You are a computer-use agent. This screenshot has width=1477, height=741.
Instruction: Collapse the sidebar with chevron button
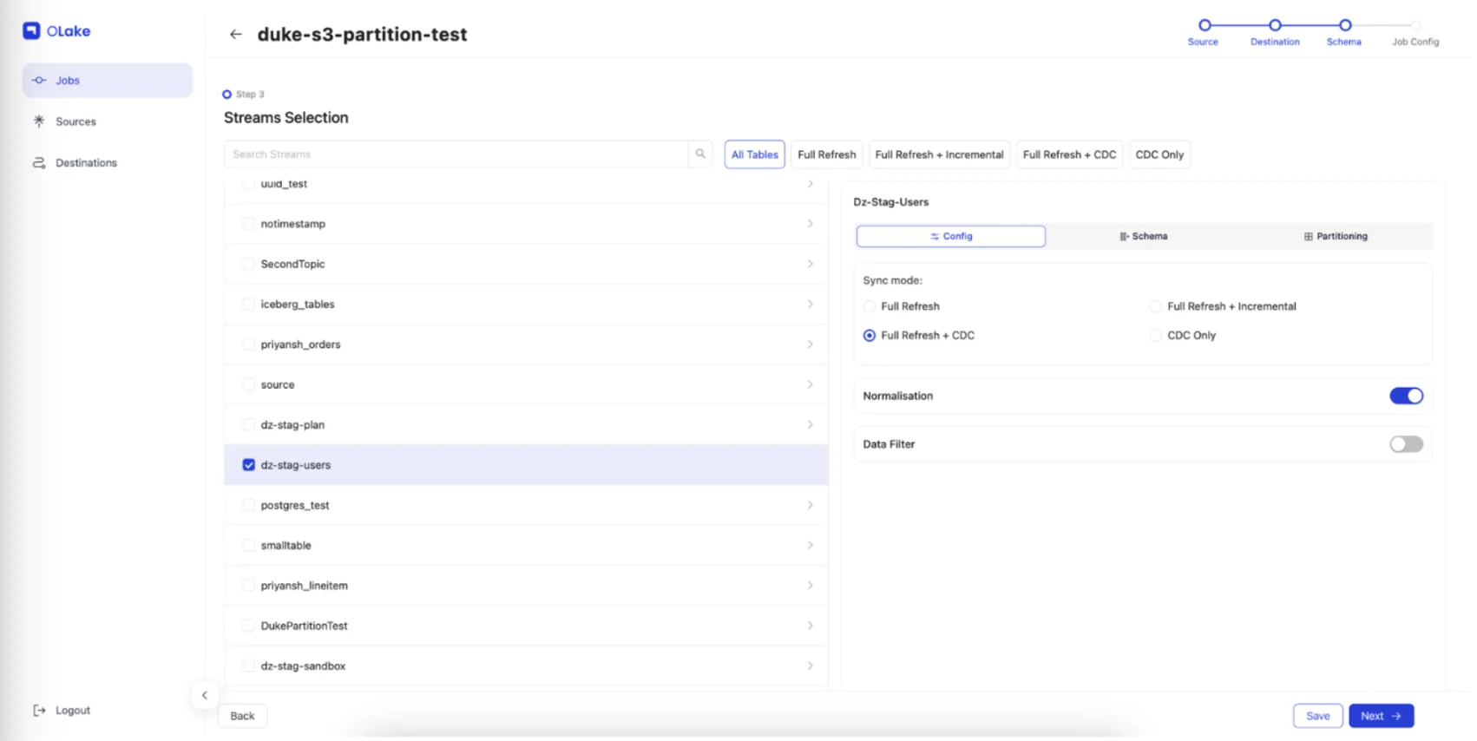tap(205, 695)
